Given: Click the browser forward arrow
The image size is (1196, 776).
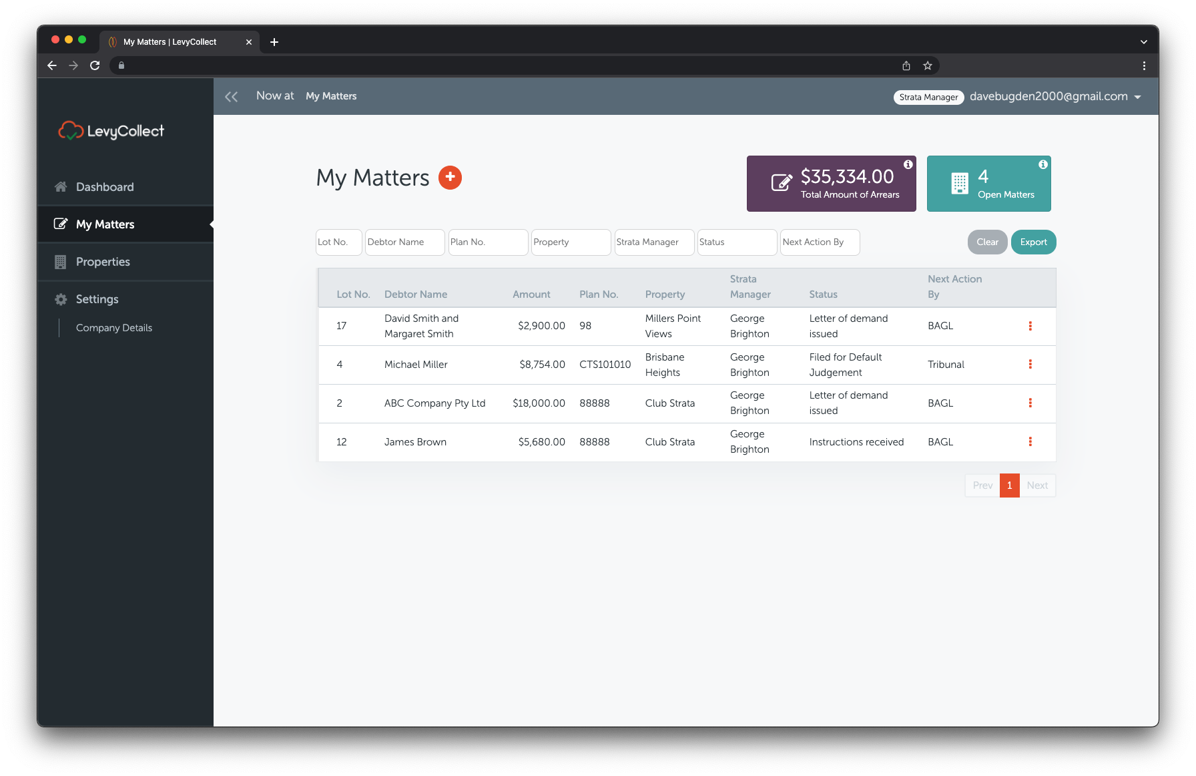Looking at the screenshot, I should coord(73,65).
